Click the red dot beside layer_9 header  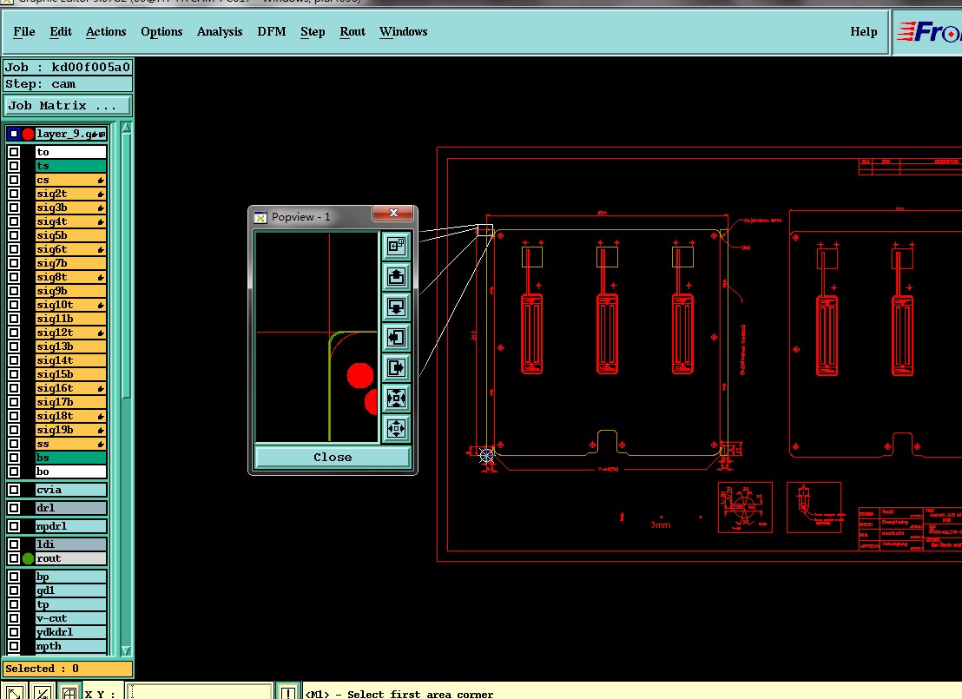[x=29, y=133]
